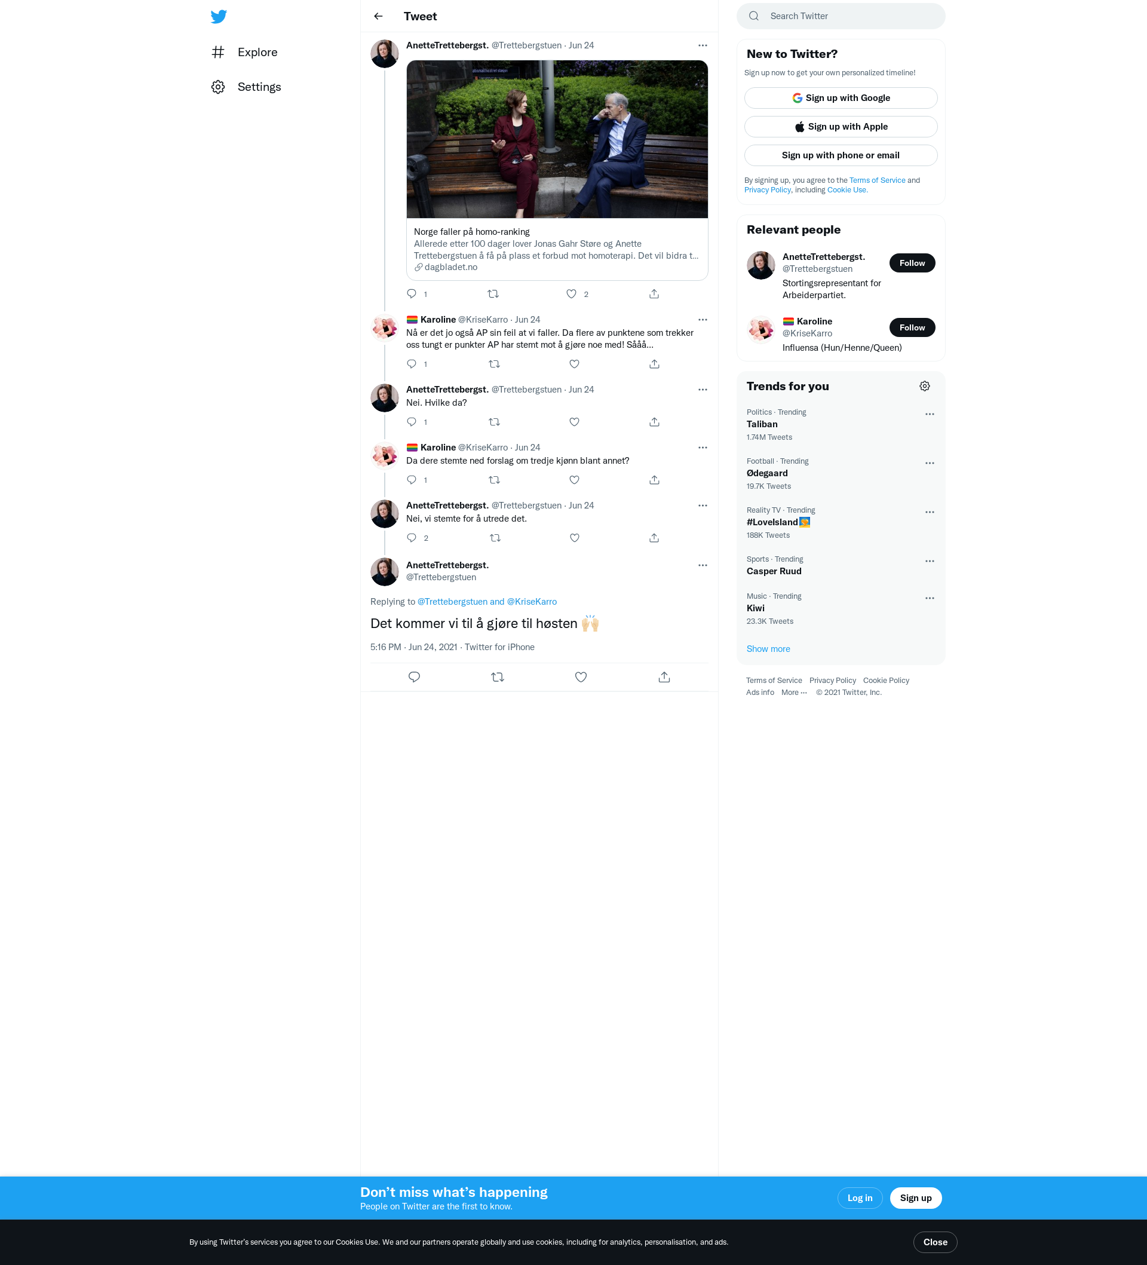Open AnetteTrettebergst. avatar in Relevant people
This screenshot has height=1265, width=1147.
tap(760, 265)
